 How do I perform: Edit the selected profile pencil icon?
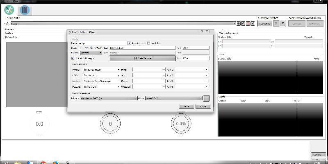click(243, 24)
